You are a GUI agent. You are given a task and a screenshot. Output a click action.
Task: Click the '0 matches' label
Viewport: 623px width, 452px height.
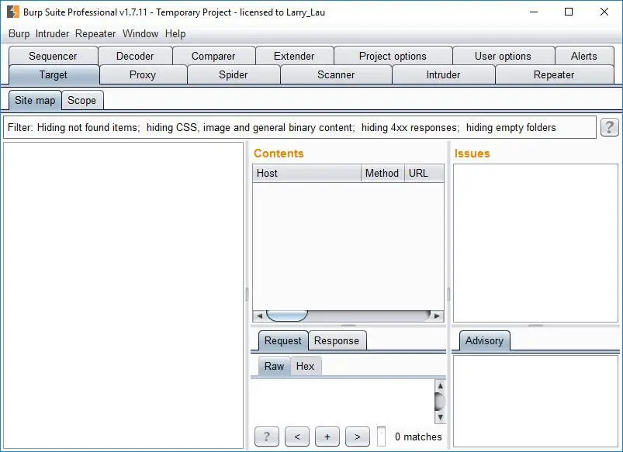pos(418,437)
